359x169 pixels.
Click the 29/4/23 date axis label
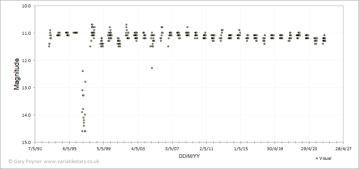[x=309, y=149]
